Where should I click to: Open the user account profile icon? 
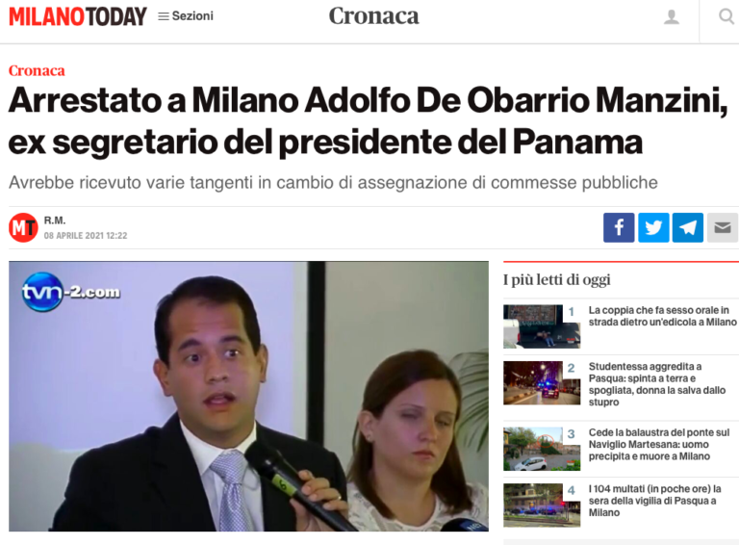coord(671,17)
